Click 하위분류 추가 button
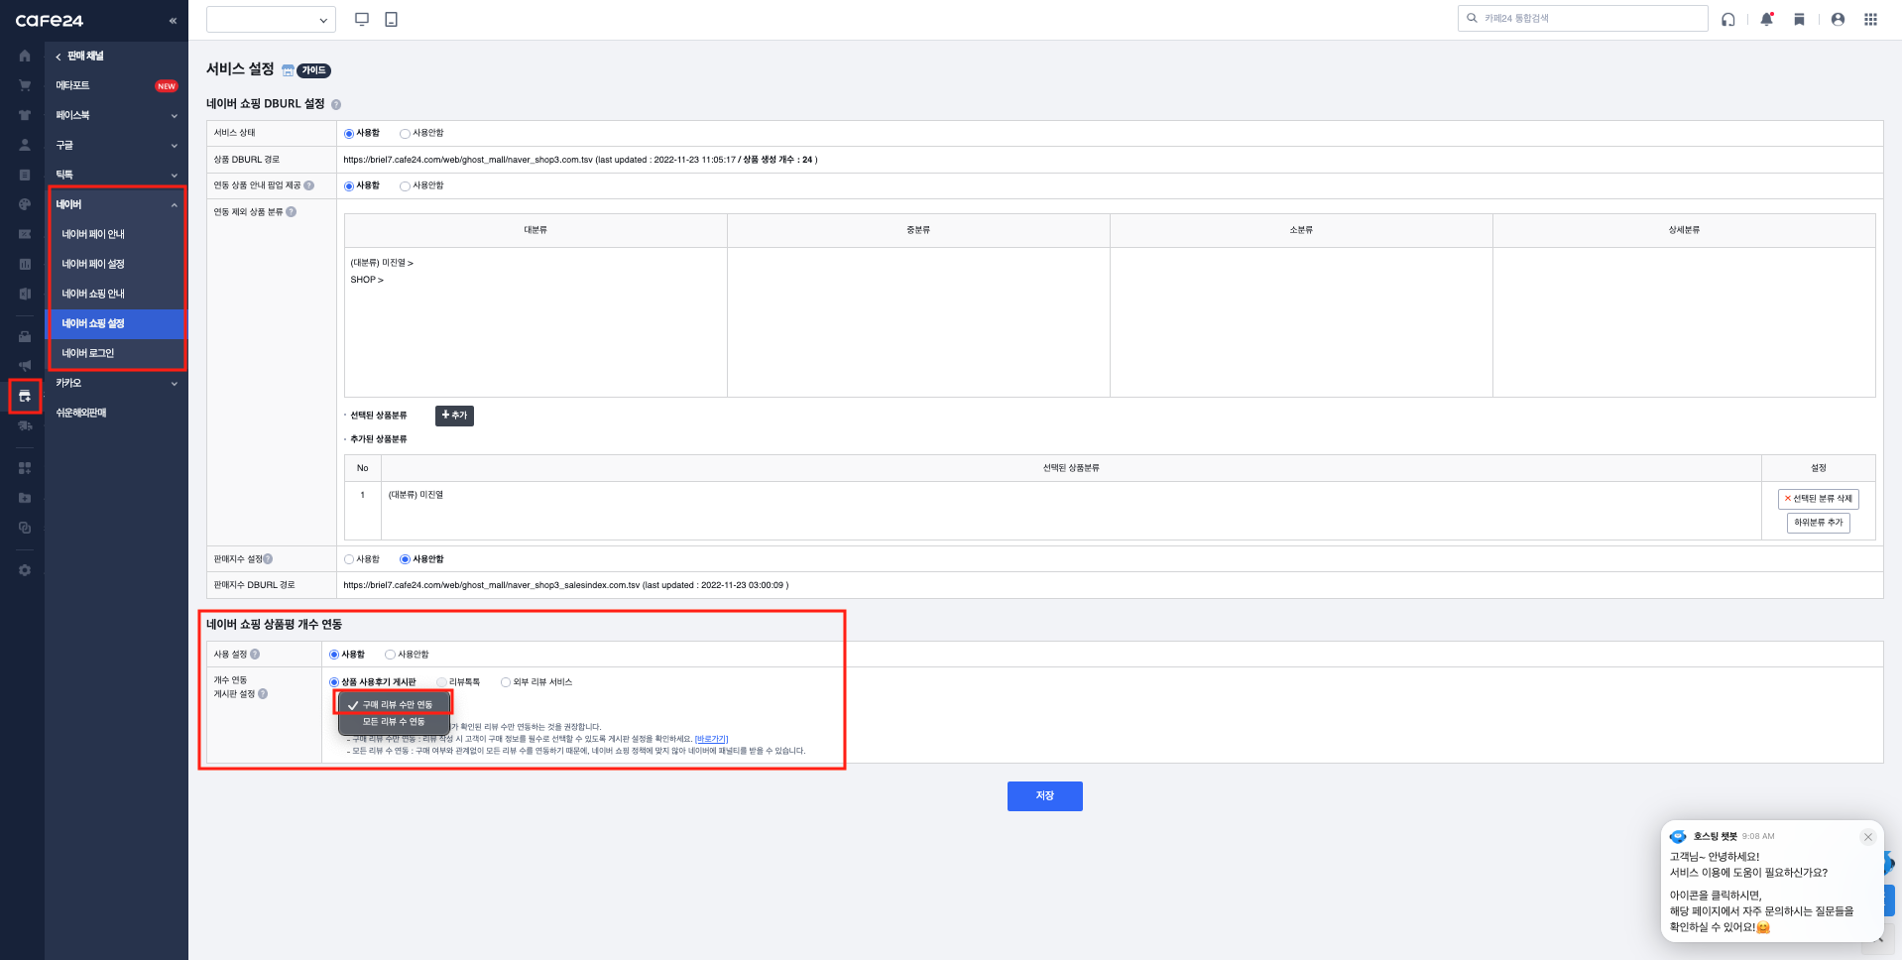Viewport: 1902px width, 960px height. pyautogui.click(x=1818, y=523)
